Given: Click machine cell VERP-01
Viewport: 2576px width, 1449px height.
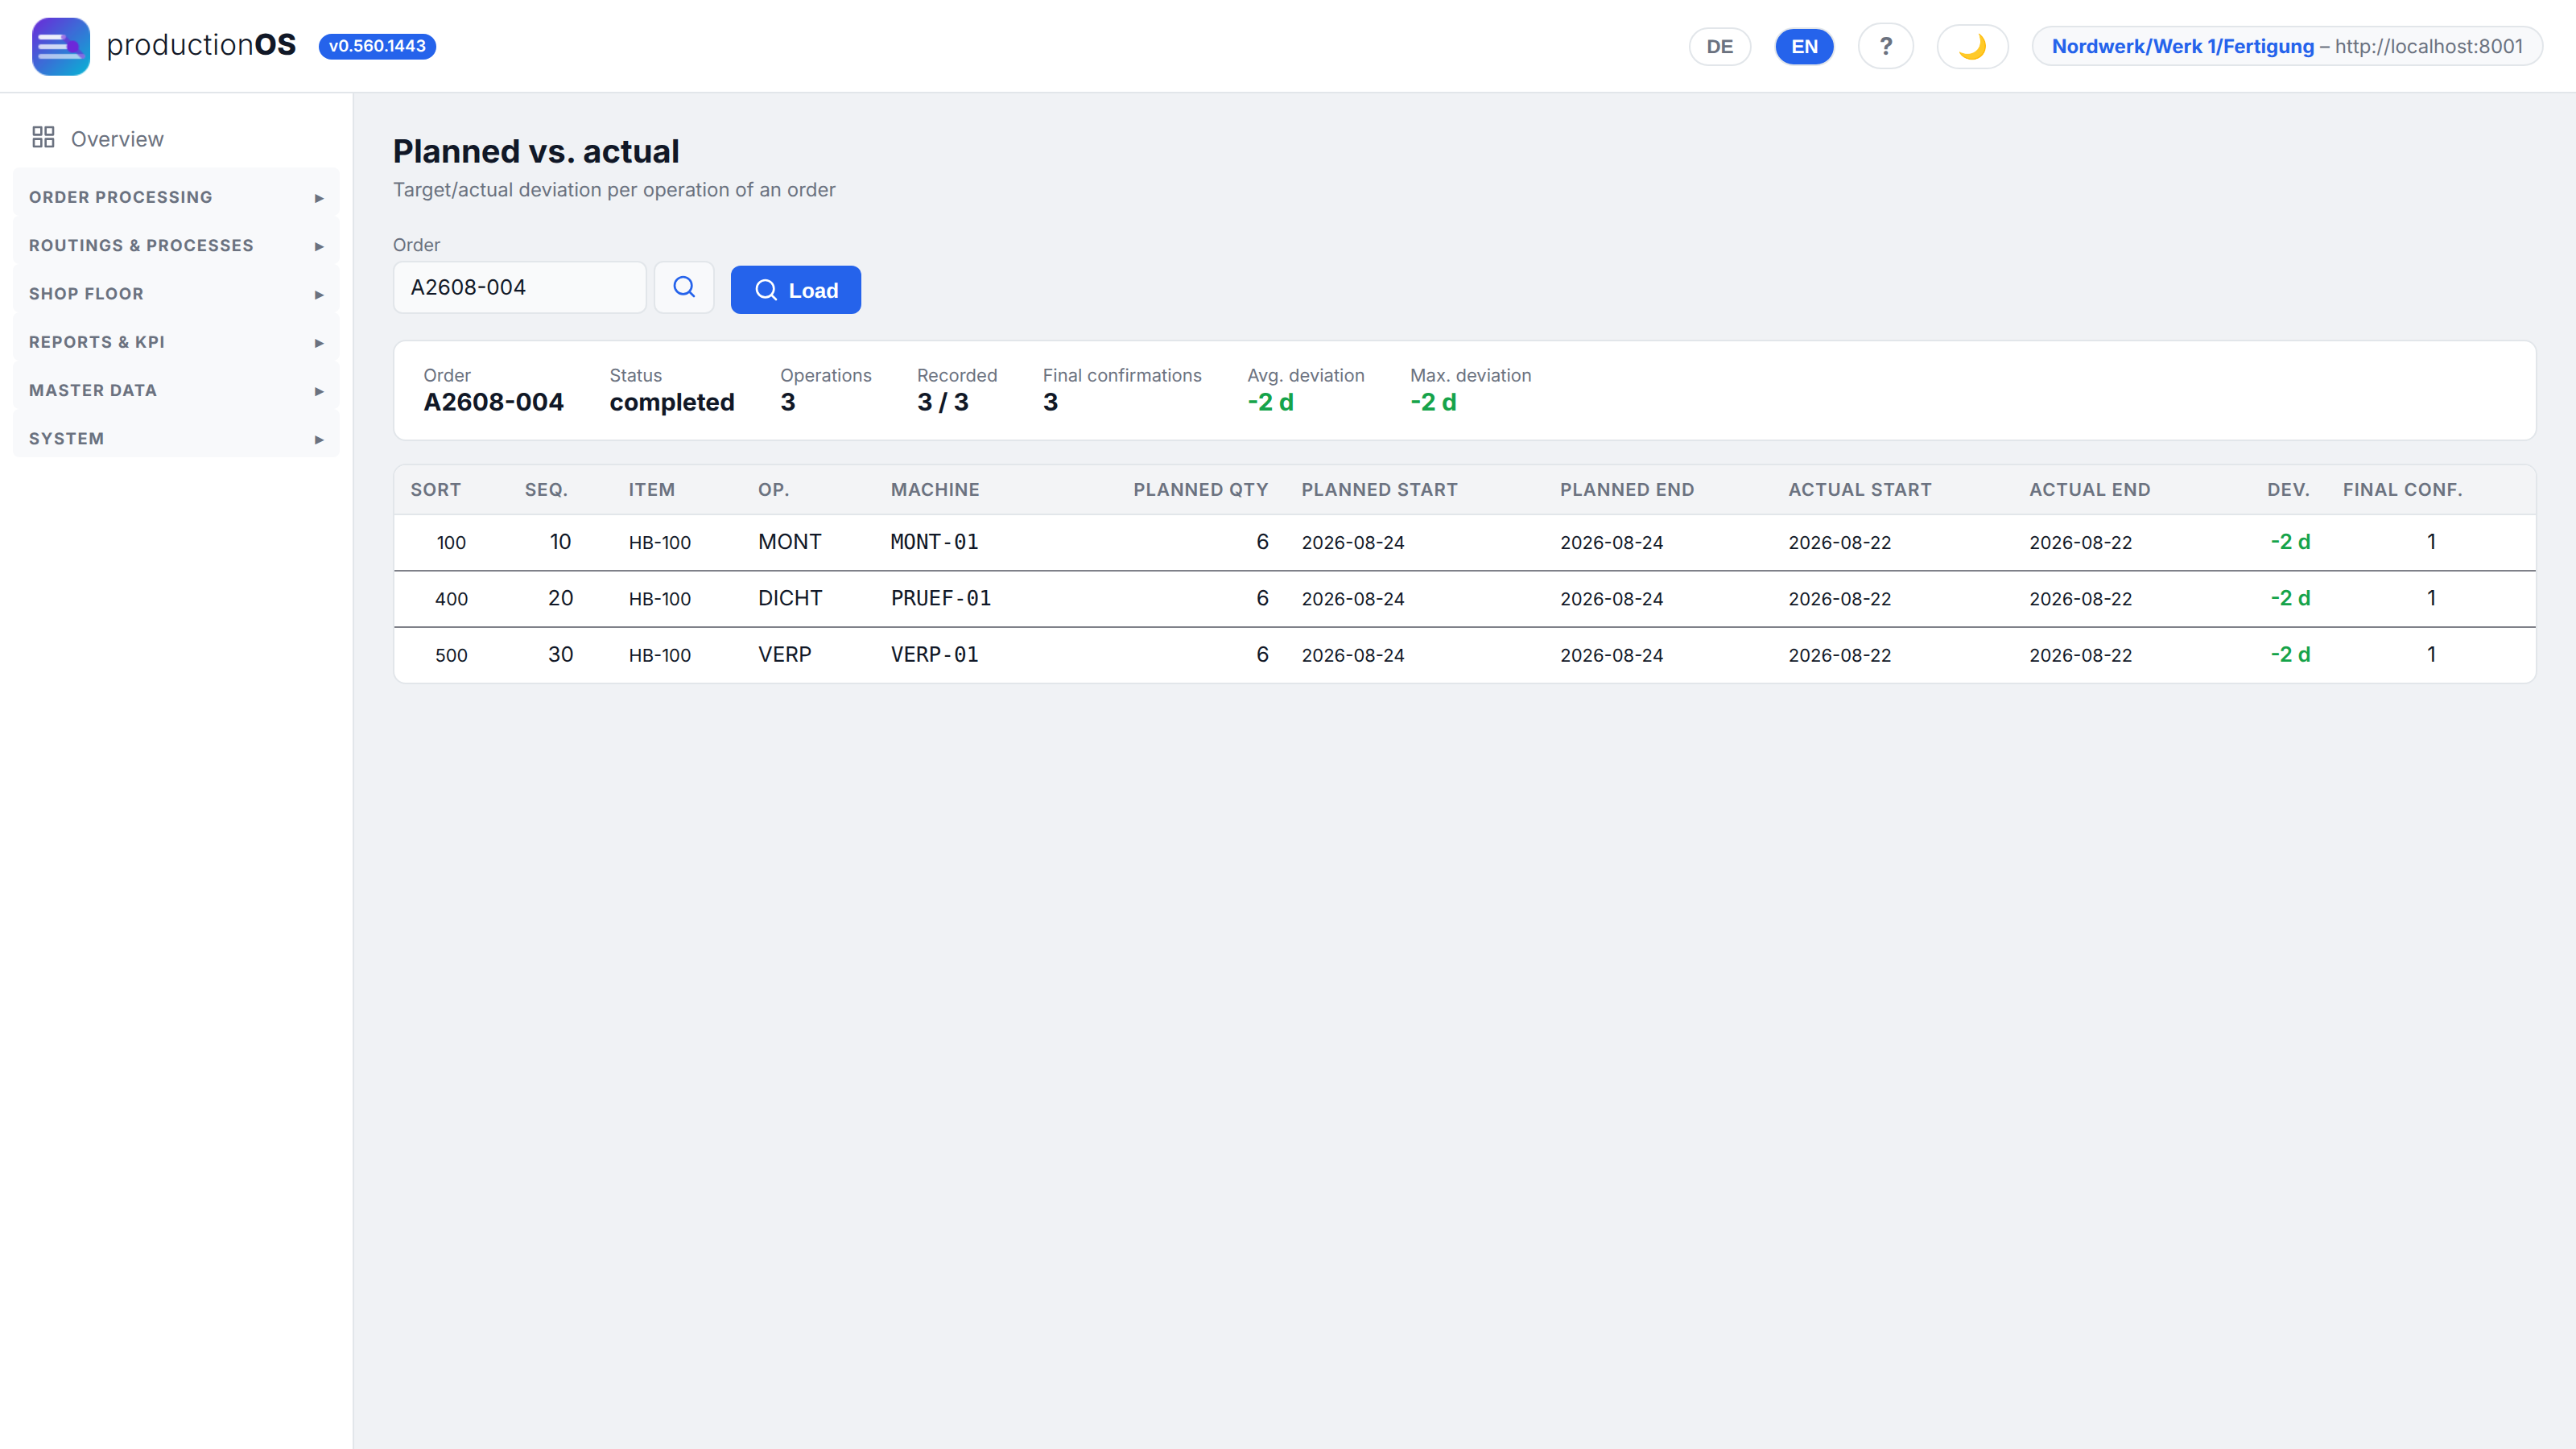Looking at the screenshot, I should click(x=934, y=655).
